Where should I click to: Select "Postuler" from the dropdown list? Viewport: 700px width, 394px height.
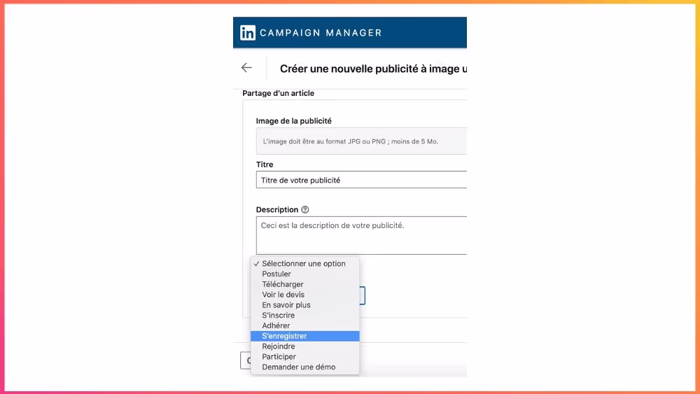click(x=305, y=274)
